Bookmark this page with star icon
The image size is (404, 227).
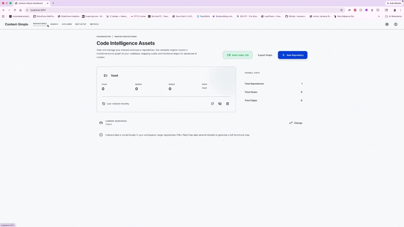pos(341,10)
